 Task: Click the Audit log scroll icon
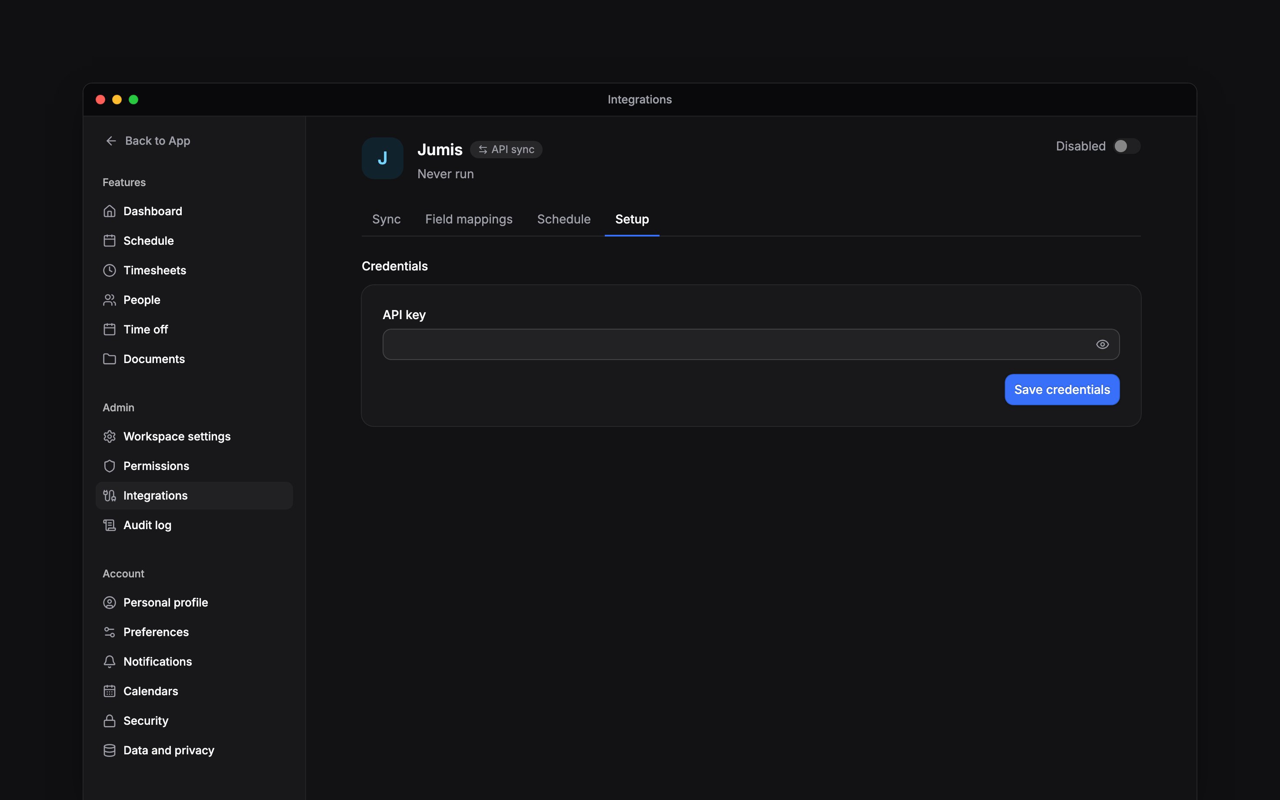click(110, 525)
